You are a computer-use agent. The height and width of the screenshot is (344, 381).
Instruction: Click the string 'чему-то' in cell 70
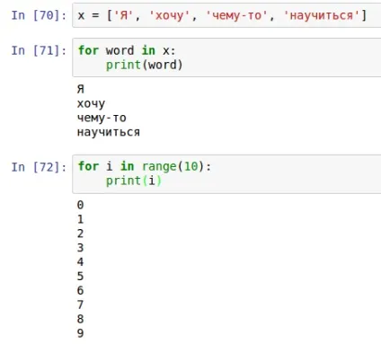237,15
